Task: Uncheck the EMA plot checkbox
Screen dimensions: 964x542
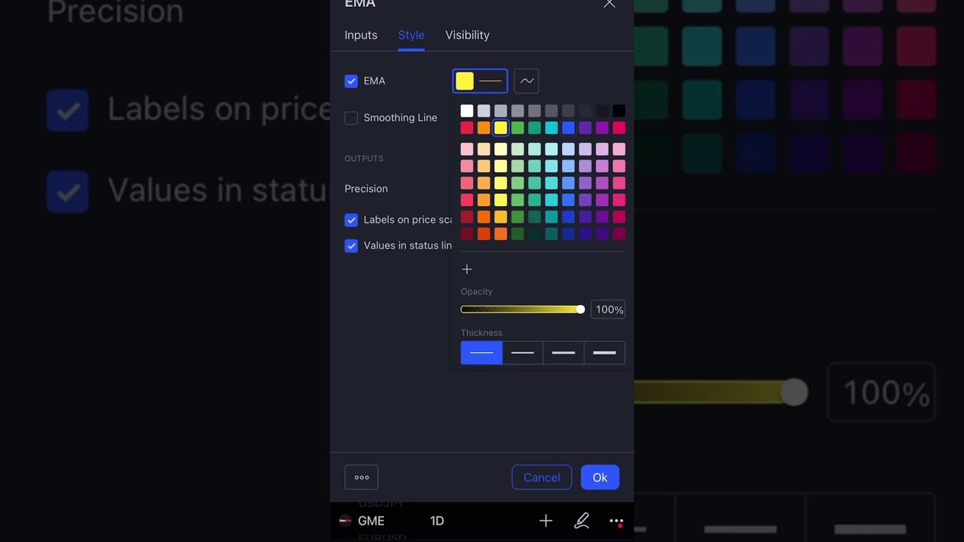Action: (x=351, y=81)
